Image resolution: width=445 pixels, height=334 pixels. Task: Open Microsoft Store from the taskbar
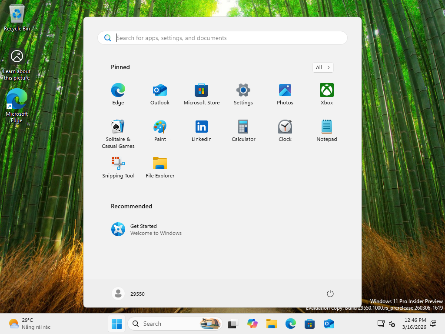(x=309, y=324)
